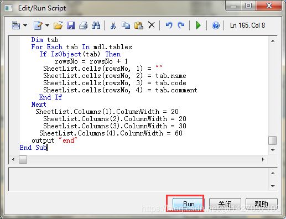This screenshot has width=286, height=219.
Task: Click the 关闭 button
Action: click(225, 204)
